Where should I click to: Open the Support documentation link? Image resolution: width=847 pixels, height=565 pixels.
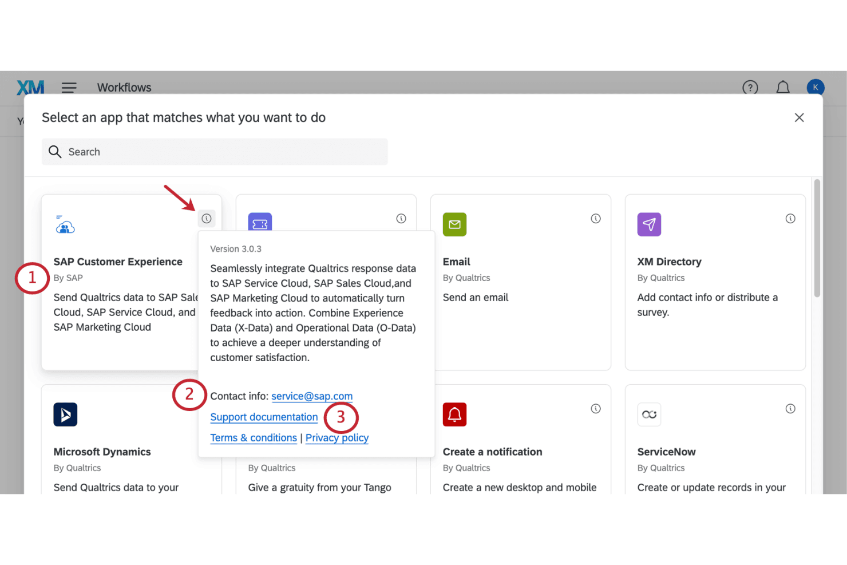(x=264, y=417)
